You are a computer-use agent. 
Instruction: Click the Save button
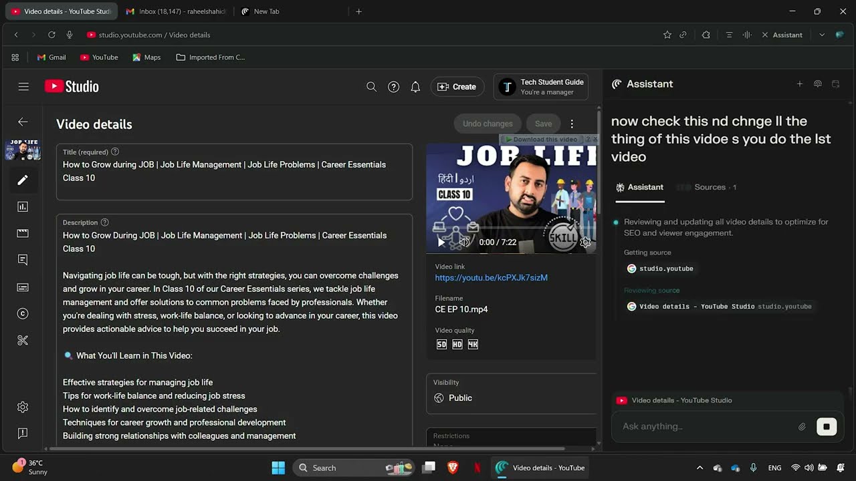pyautogui.click(x=544, y=124)
